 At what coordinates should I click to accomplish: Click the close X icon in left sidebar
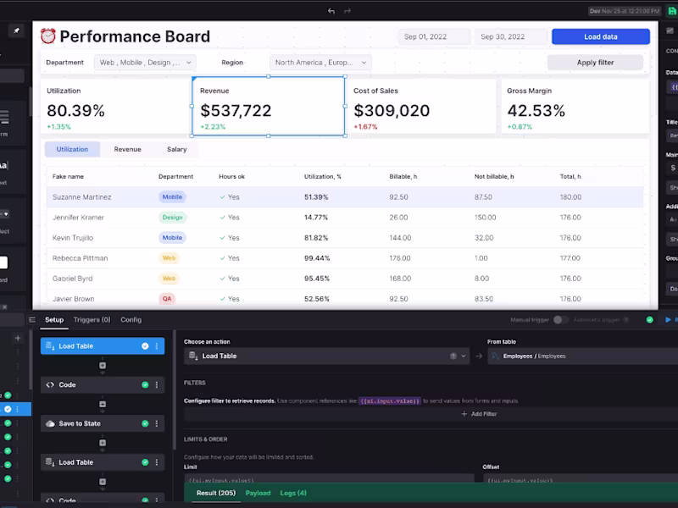coord(5,307)
